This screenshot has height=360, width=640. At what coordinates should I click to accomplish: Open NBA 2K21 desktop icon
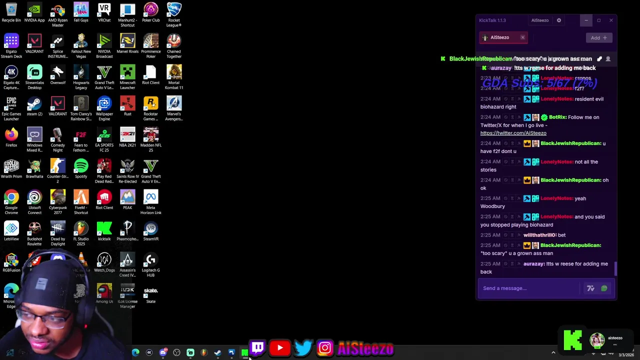click(x=127, y=138)
